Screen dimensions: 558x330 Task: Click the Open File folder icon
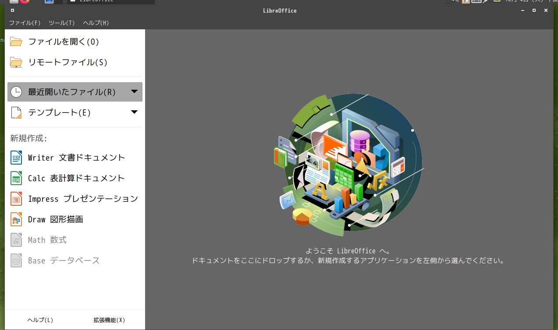coord(16,42)
